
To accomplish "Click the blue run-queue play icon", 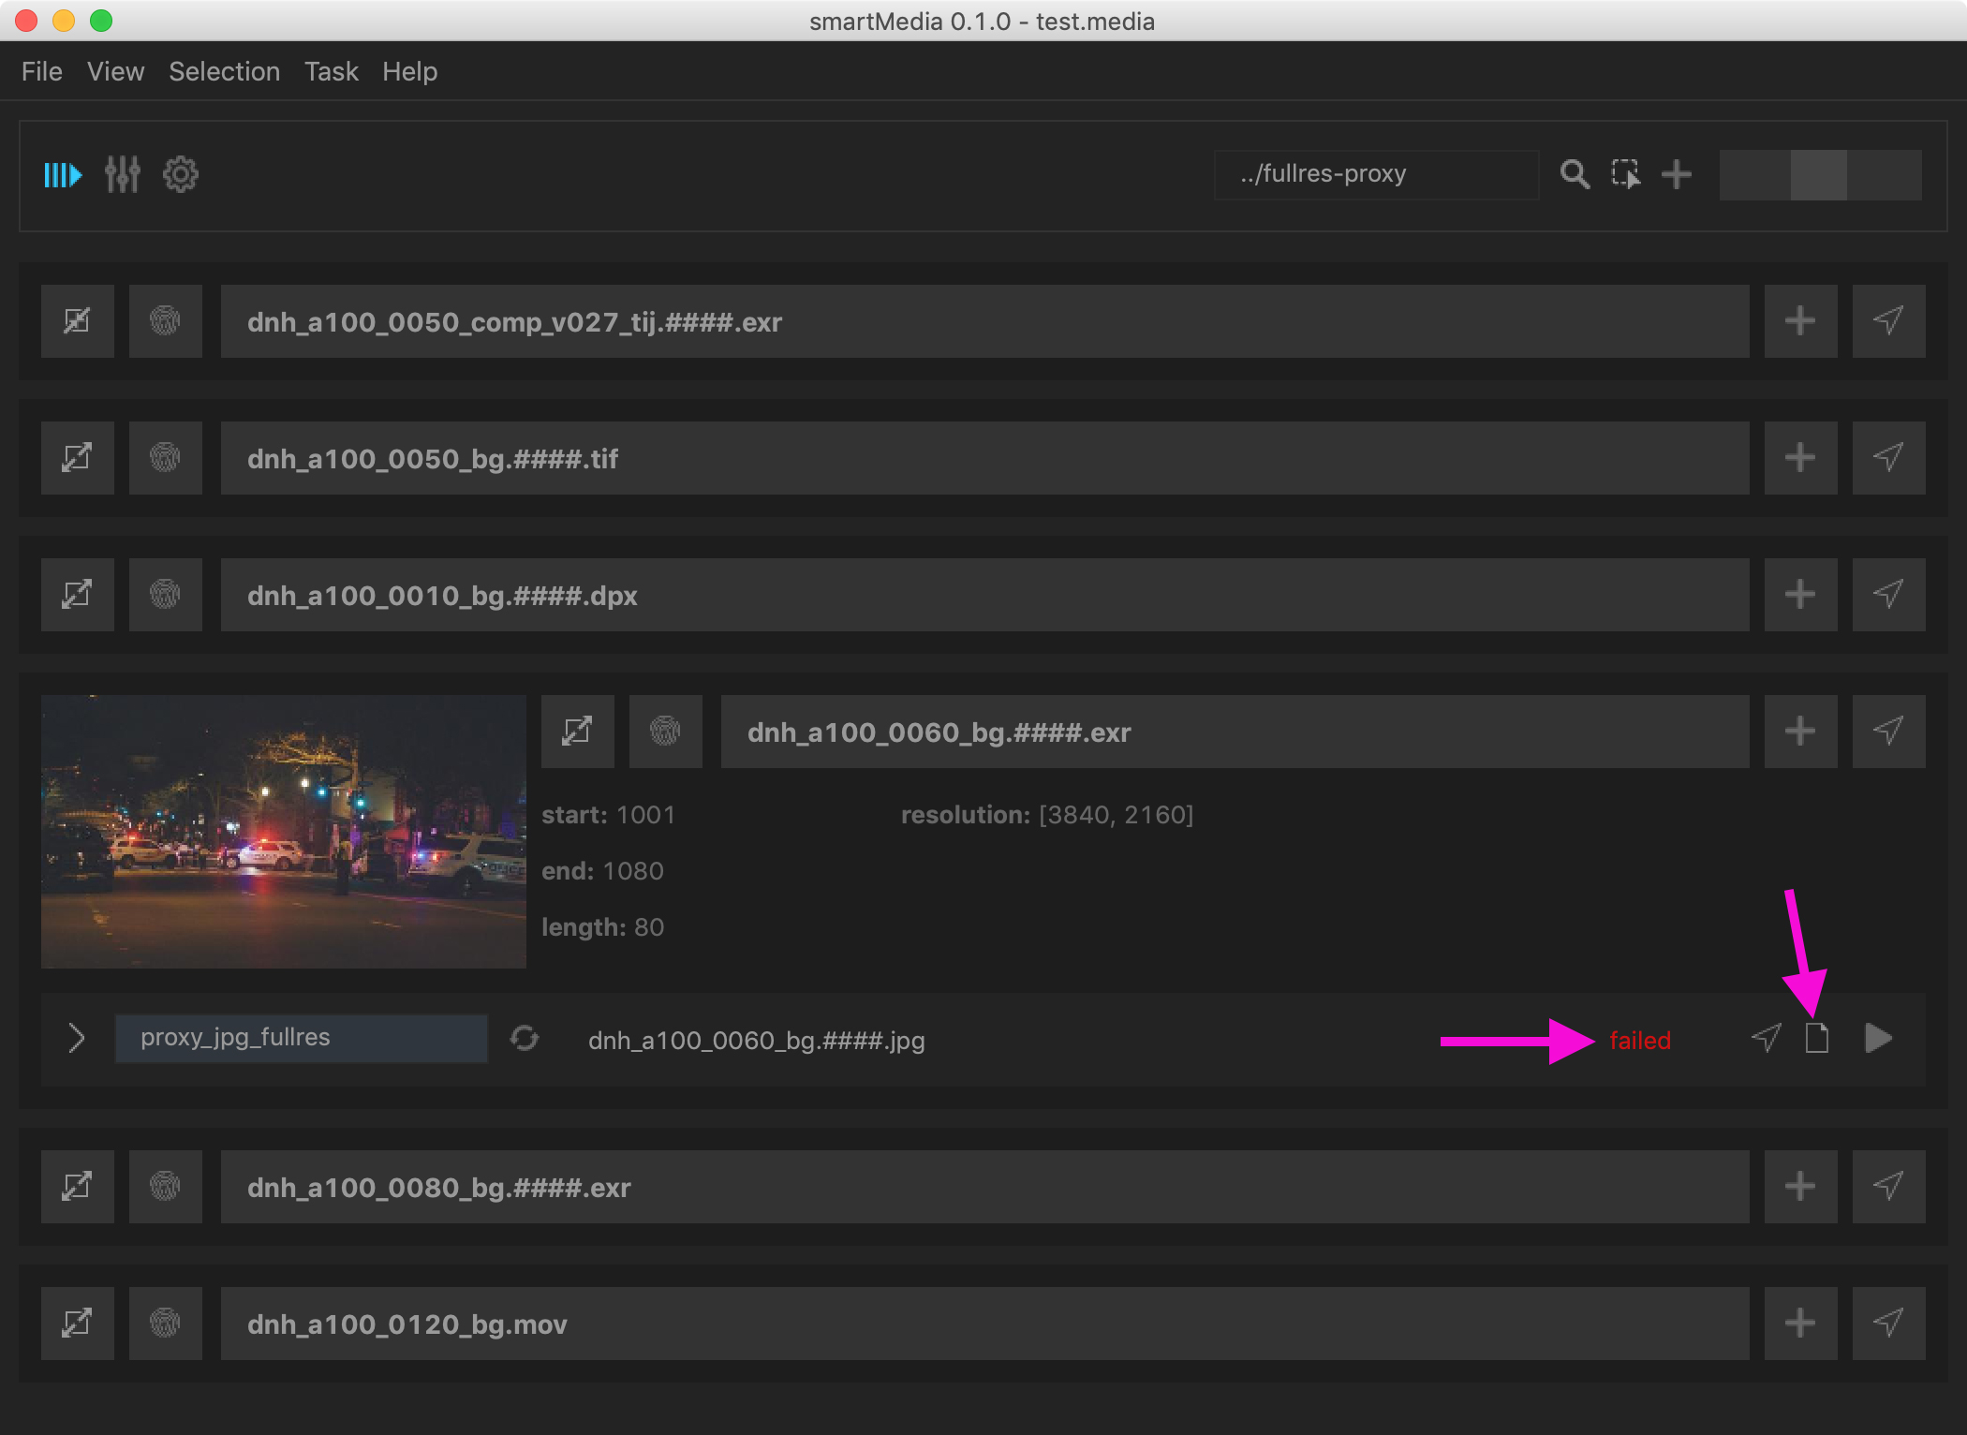I will tap(63, 175).
